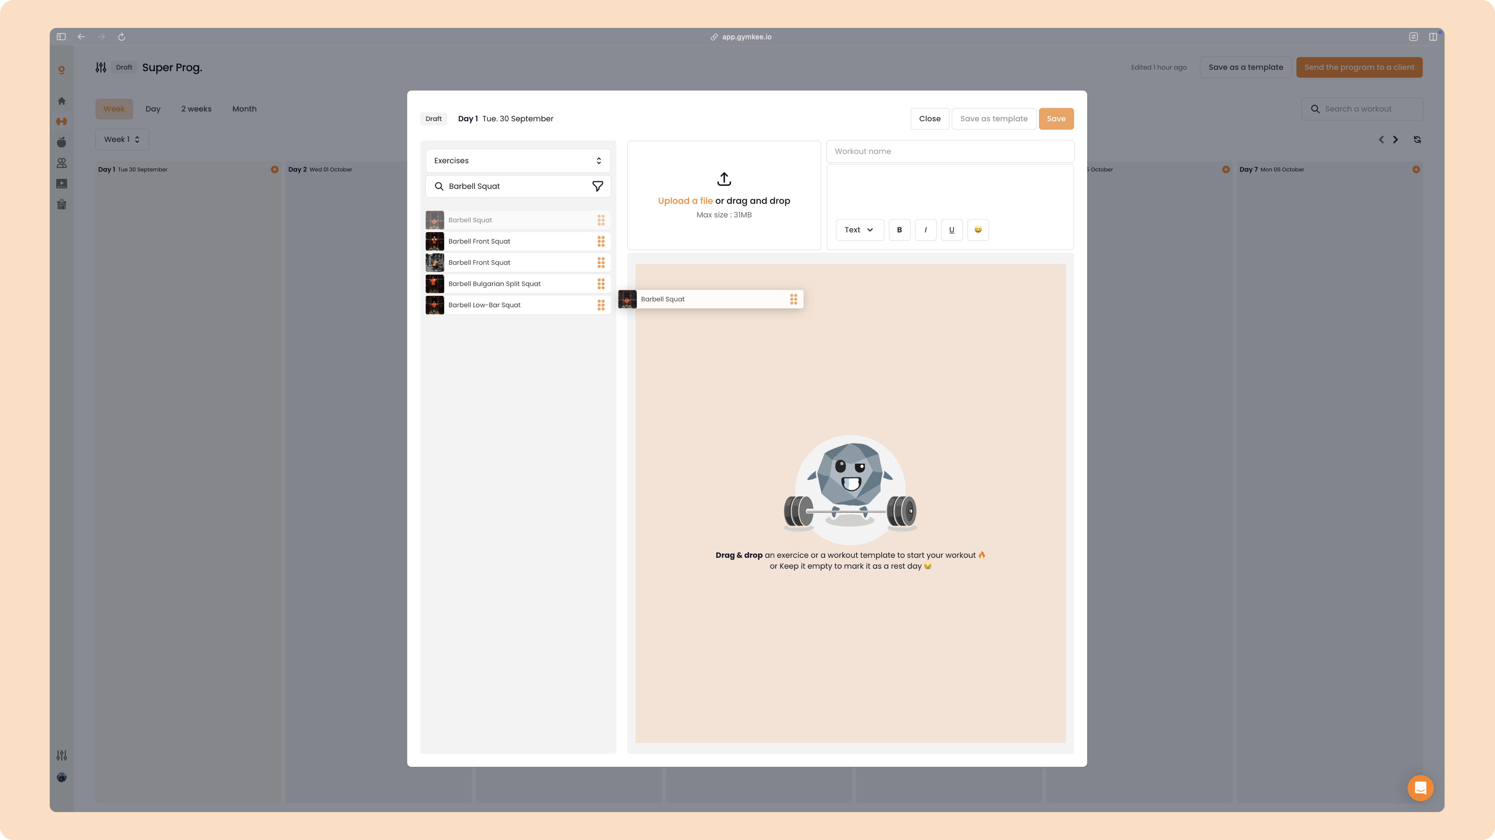1495x840 pixels.
Task: Click the filter funnel icon in exercise search
Action: click(598, 186)
